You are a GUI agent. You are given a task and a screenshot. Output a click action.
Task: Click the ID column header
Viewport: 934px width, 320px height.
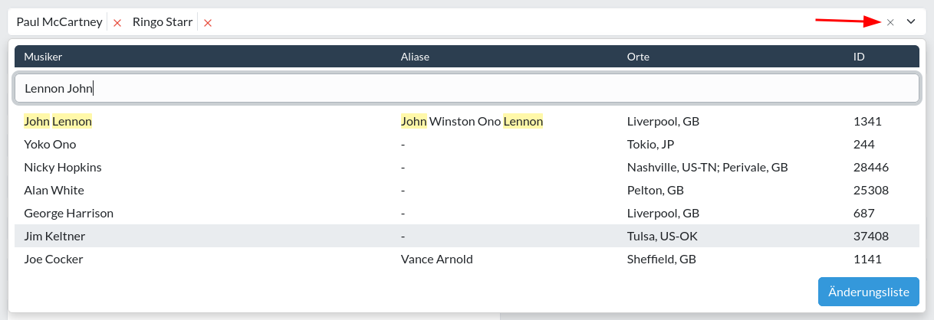(860, 57)
